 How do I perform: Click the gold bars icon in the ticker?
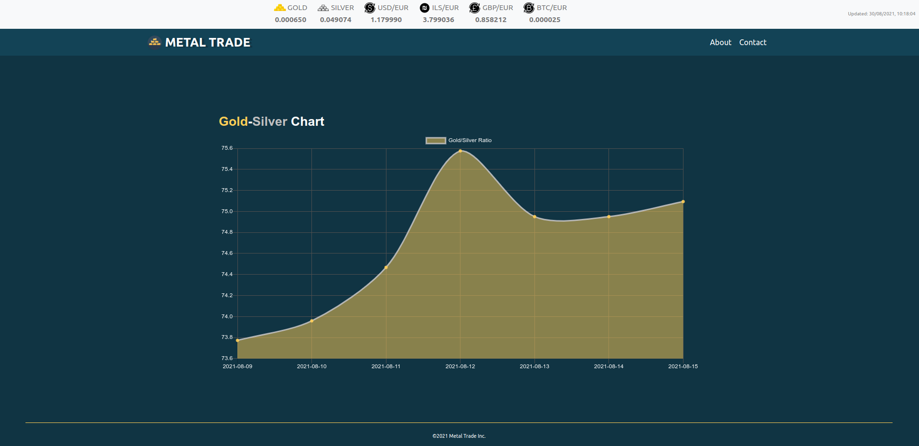(x=279, y=7)
